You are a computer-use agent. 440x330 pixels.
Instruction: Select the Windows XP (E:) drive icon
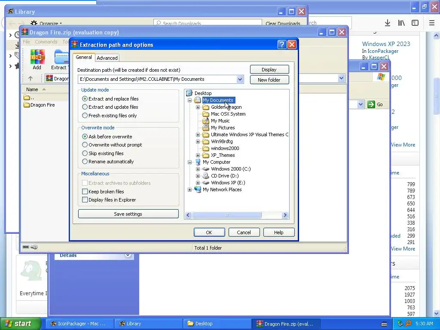(206, 183)
